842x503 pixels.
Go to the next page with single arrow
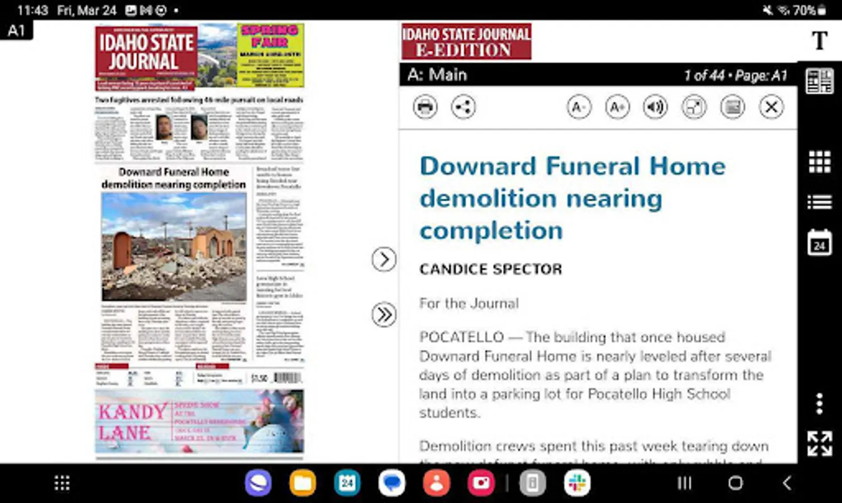click(x=384, y=259)
